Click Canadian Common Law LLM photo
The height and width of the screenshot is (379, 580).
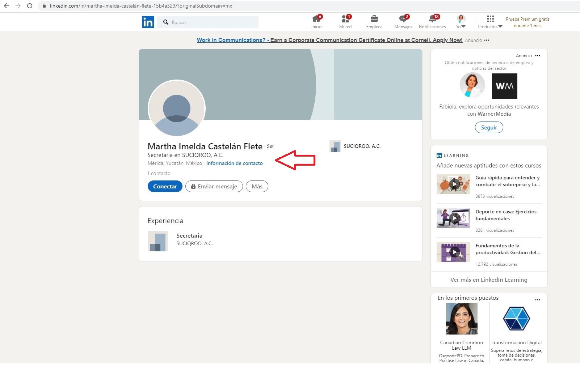[x=462, y=319]
